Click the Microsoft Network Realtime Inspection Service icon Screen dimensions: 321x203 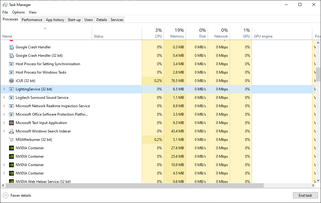[x=11, y=106]
